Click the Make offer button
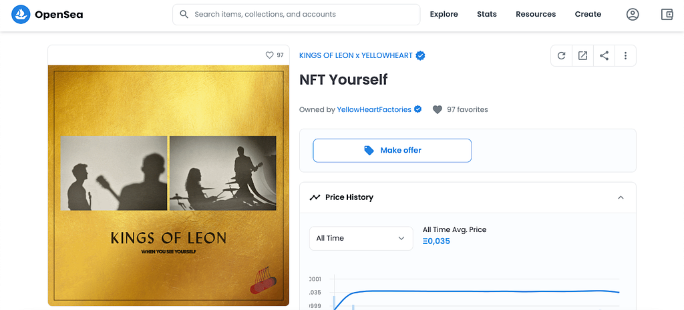The image size is (684, 310). (x=392, y=151)
